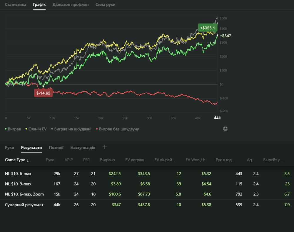Open the Діапазон префлоп tab
The width and height of the screenshot is (294, 232).
click(70, 5)
